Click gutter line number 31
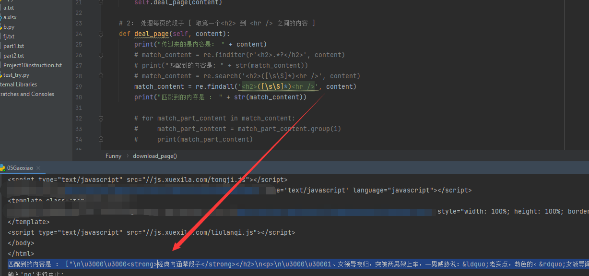 point(79,108)
